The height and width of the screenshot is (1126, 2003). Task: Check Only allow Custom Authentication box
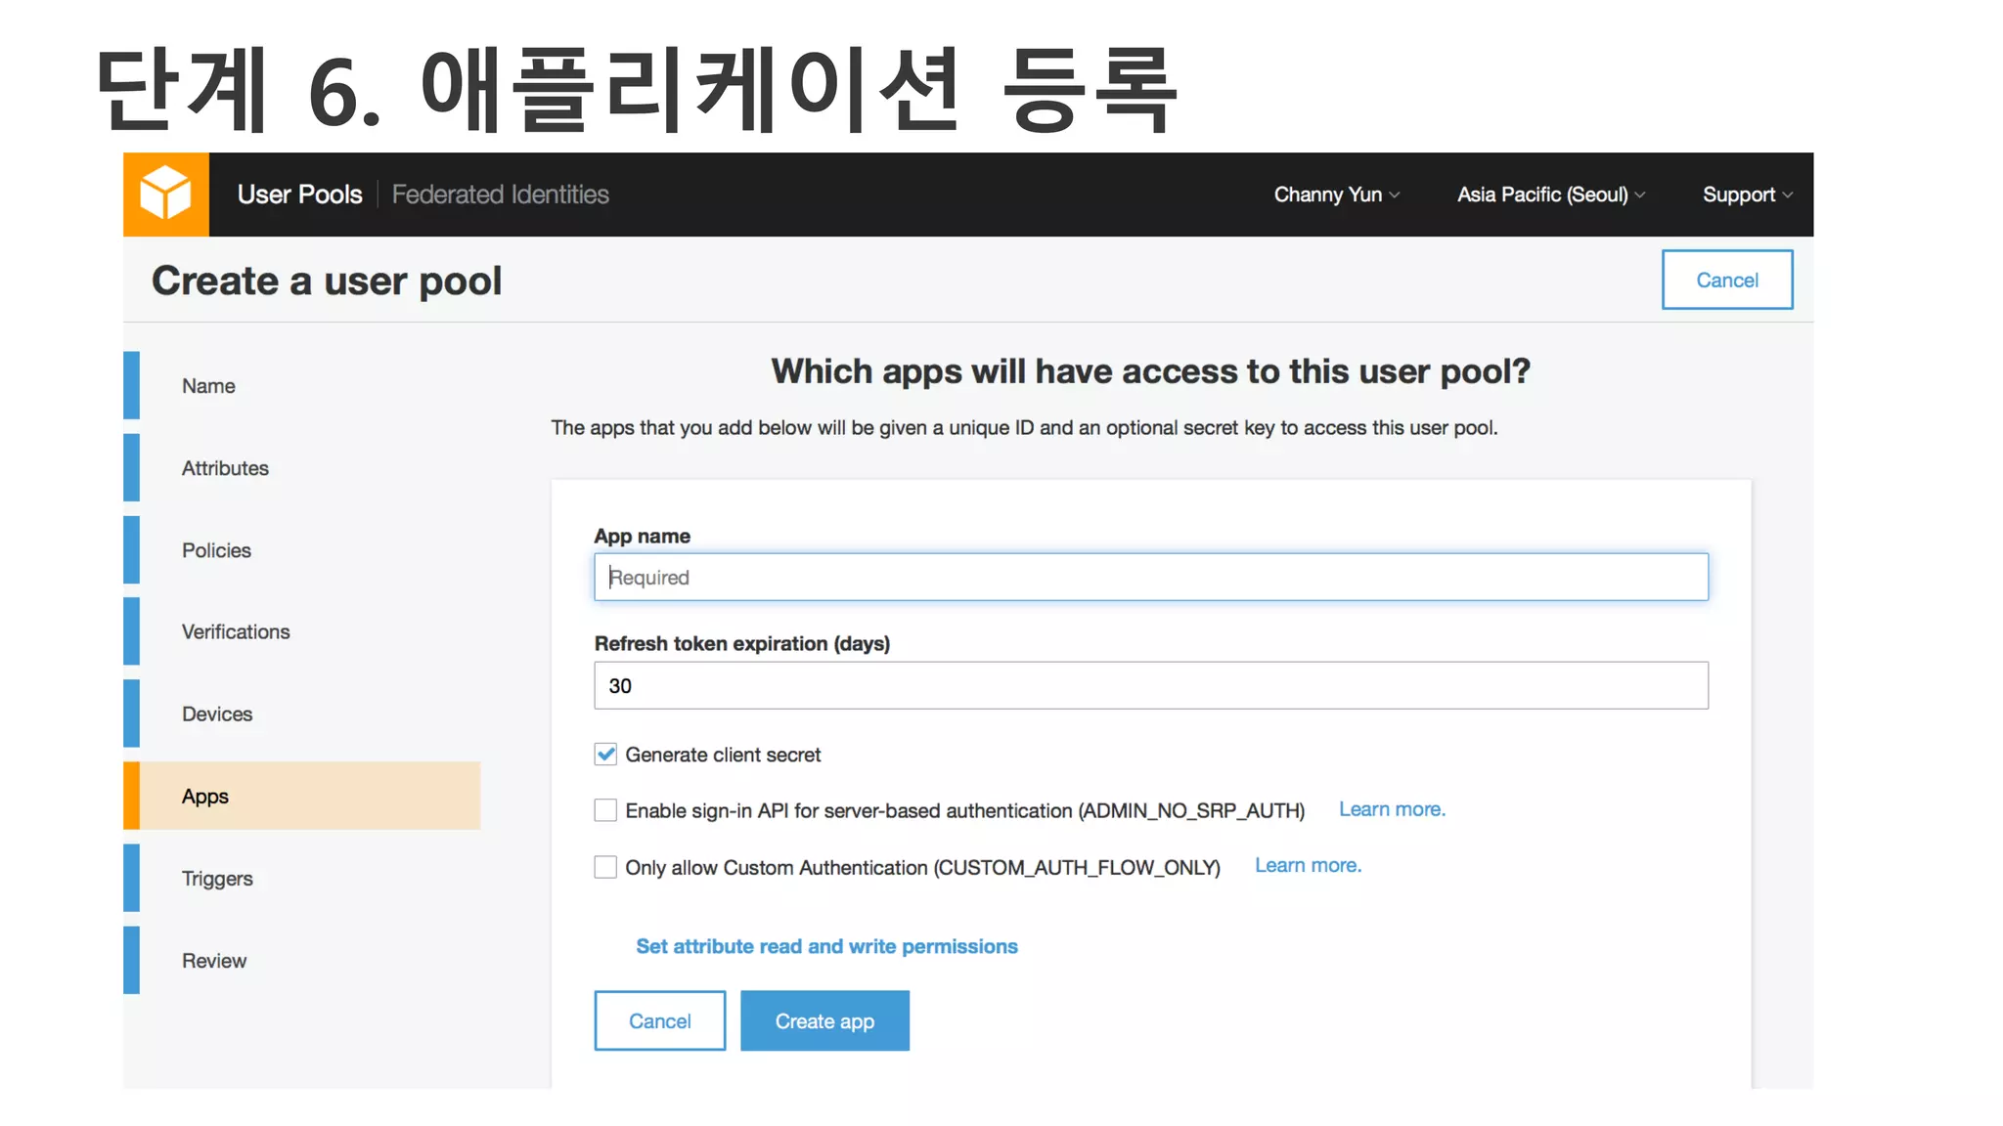tap(605, 867)
